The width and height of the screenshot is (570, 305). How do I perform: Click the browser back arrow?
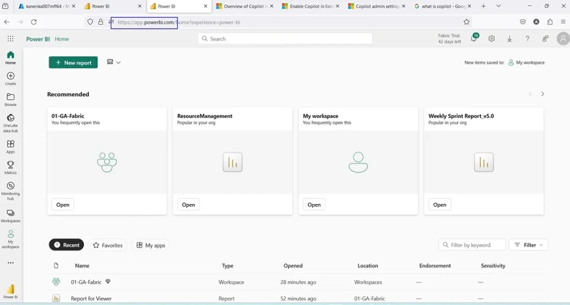coord(7,22)
